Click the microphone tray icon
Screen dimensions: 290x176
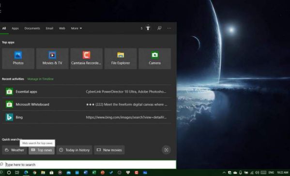pyautogui.click(x=241, y=173)
